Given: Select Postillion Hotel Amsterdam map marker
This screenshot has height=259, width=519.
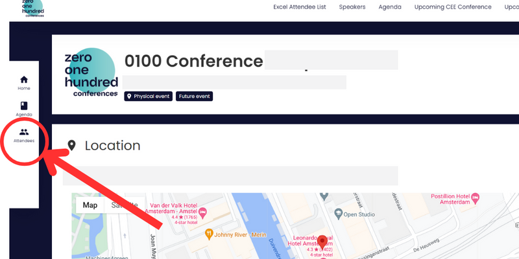Looking at the screenshot, I should [476, 197].
